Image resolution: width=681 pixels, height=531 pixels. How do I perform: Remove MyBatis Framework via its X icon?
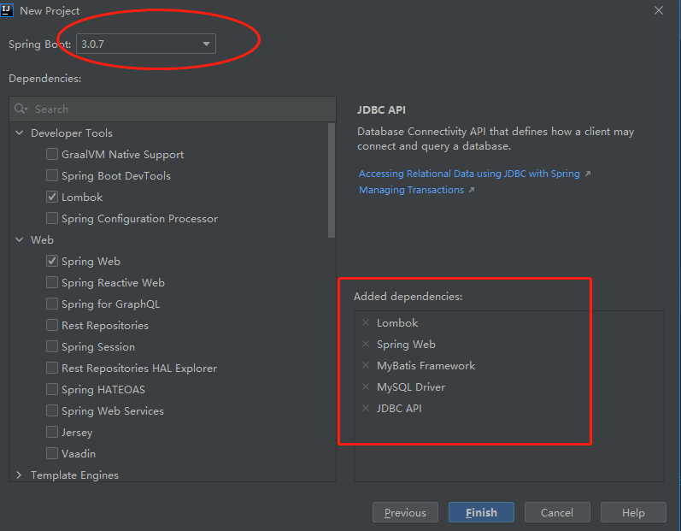point(366,366)
